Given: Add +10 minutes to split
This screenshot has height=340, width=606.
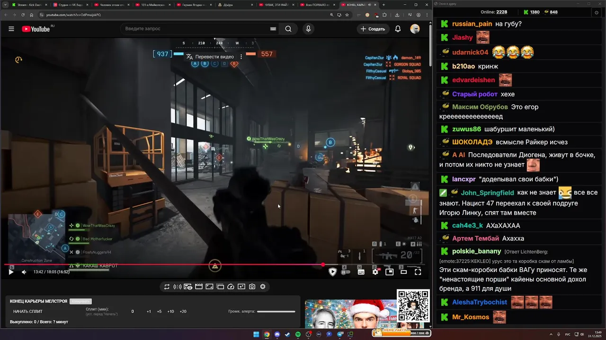Looking at the screenshot, I should pos(170,312).
